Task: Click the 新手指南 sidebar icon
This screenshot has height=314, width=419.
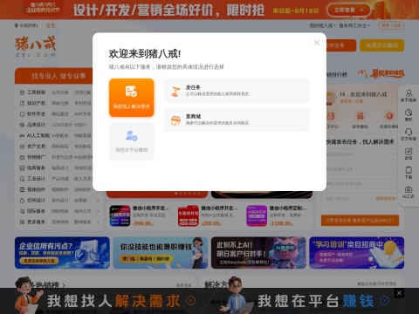Action: click(409, 93)
